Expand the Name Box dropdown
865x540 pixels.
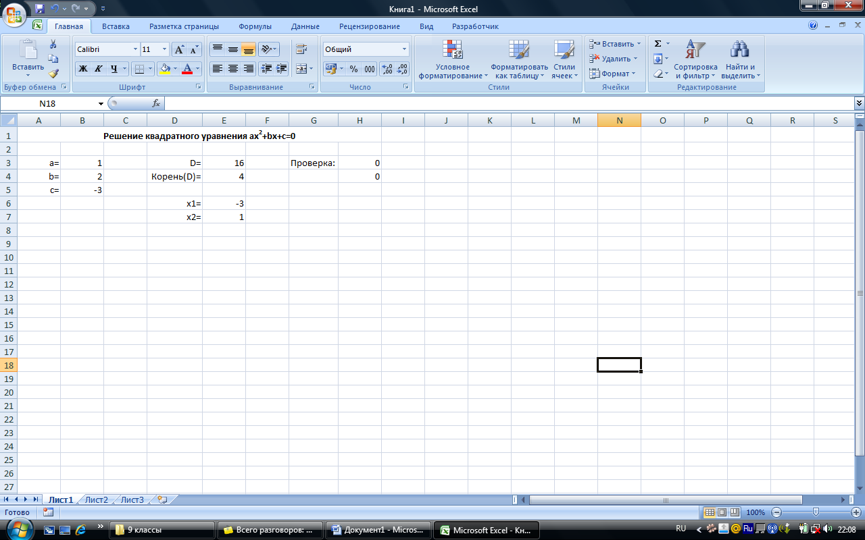[x=101, y=103]
